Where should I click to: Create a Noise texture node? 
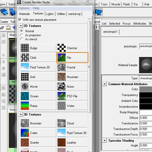click(72, 86)
